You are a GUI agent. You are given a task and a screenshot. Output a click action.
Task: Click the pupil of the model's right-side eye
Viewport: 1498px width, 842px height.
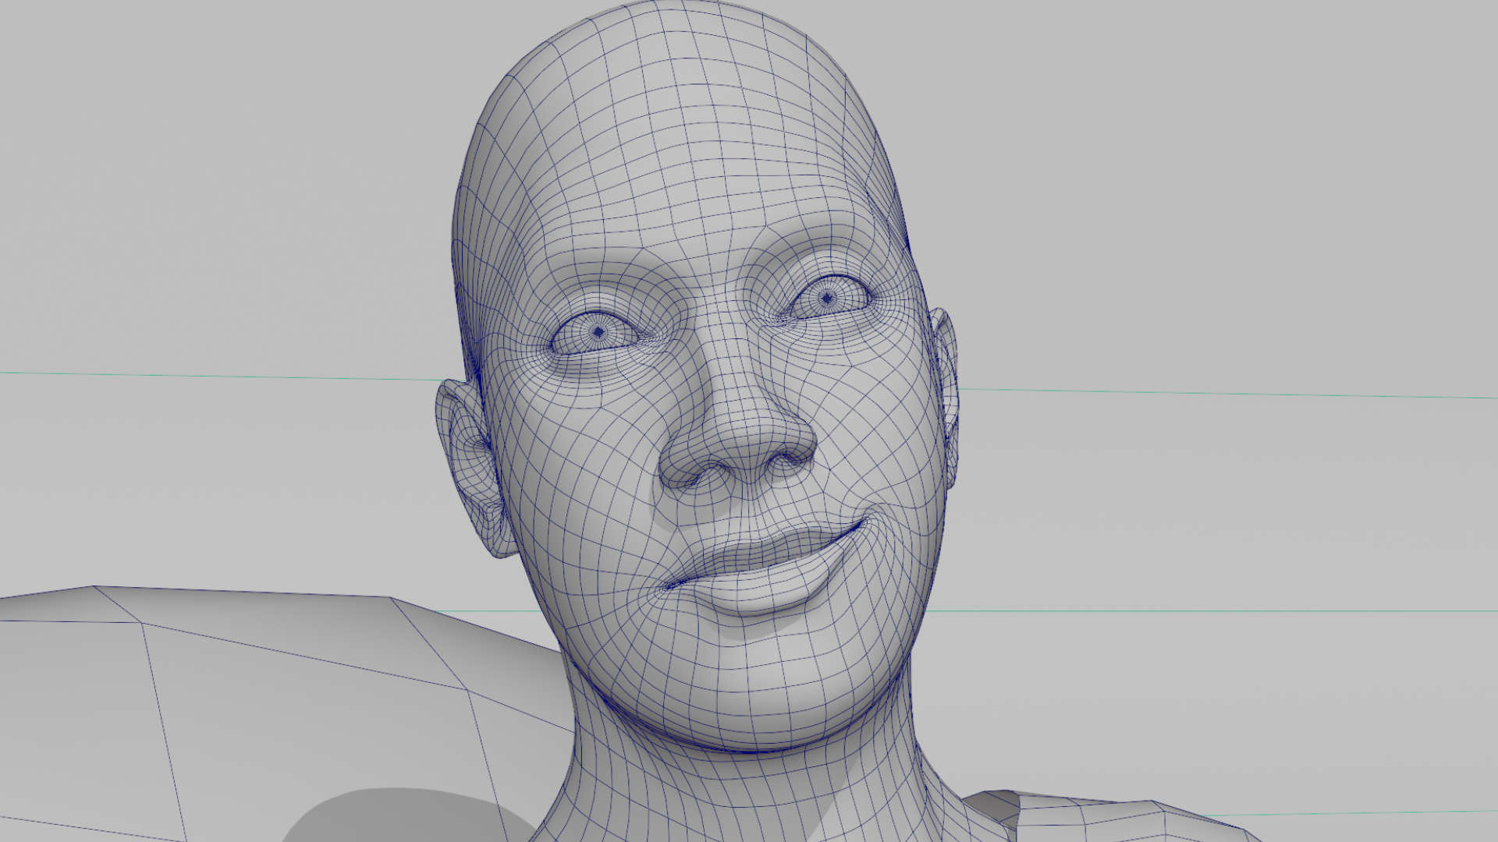point(827,297)
